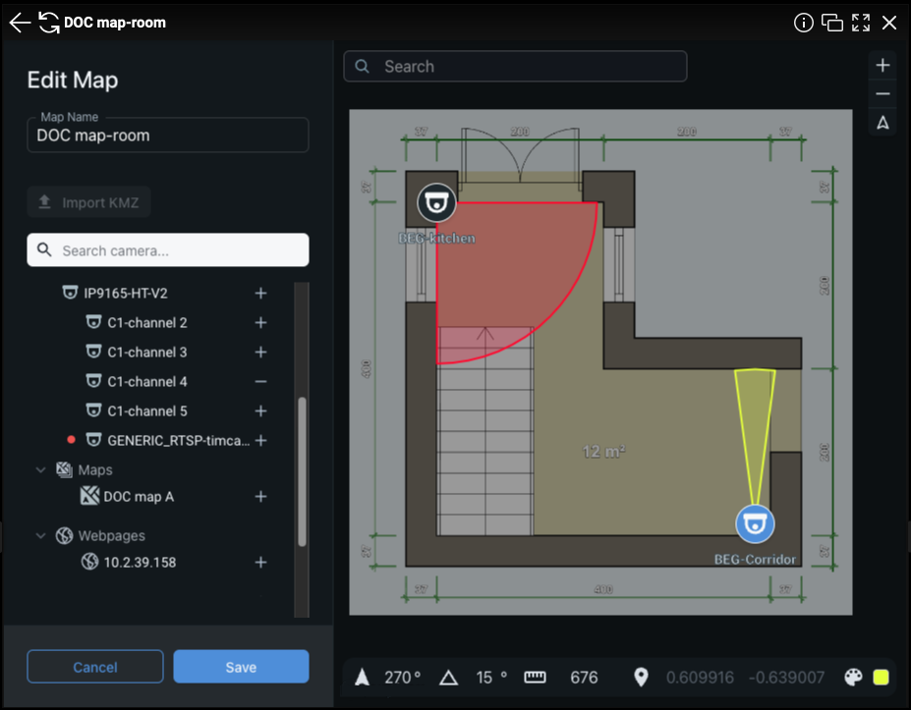Click the location pin icon
Screen dimensions: 911x710
(641, 677)
